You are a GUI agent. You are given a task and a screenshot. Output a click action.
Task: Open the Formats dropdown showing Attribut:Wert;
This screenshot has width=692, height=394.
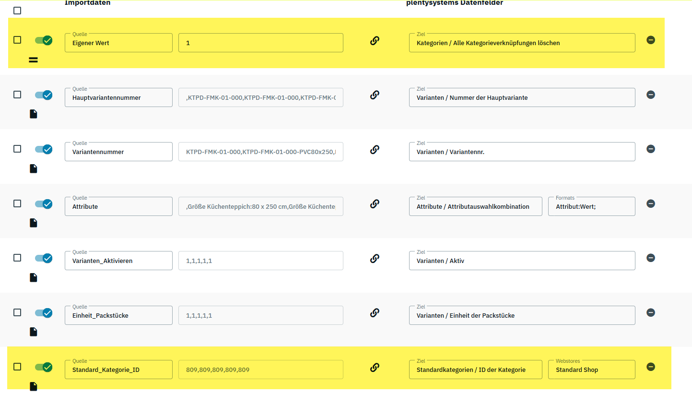tap(591, 206)
